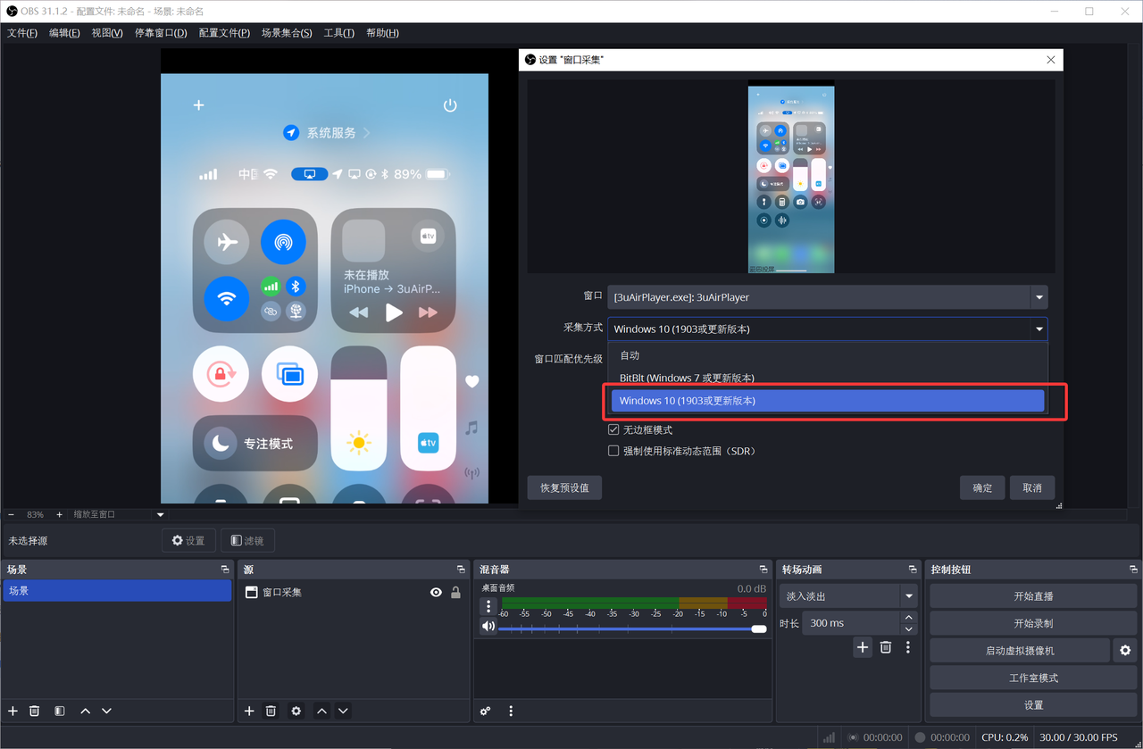Open virtual camera settings gear icon

1125,651
